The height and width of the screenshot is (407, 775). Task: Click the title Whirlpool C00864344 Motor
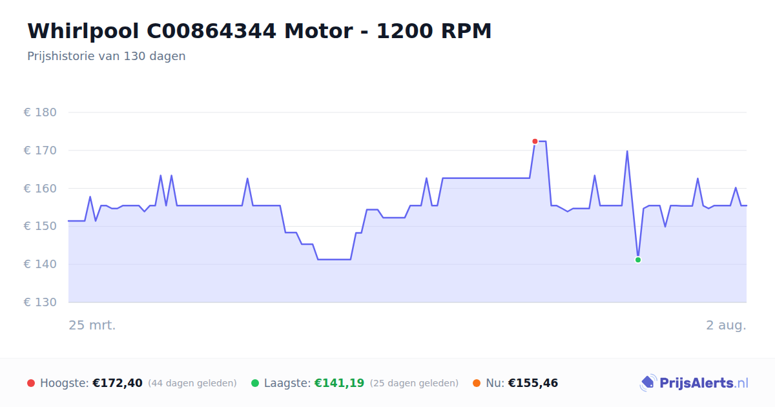(260, 30)
